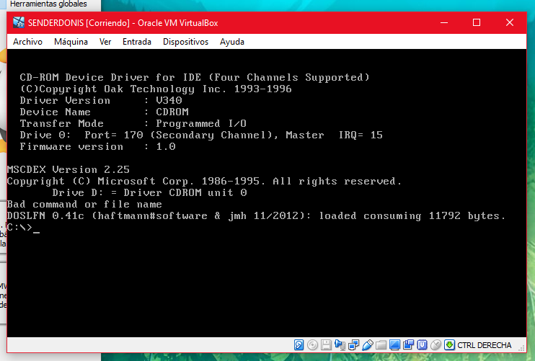535x361 pixels.
Task: Open the Máquina menu
Action: pyautogui.click(x=71, y=42)
